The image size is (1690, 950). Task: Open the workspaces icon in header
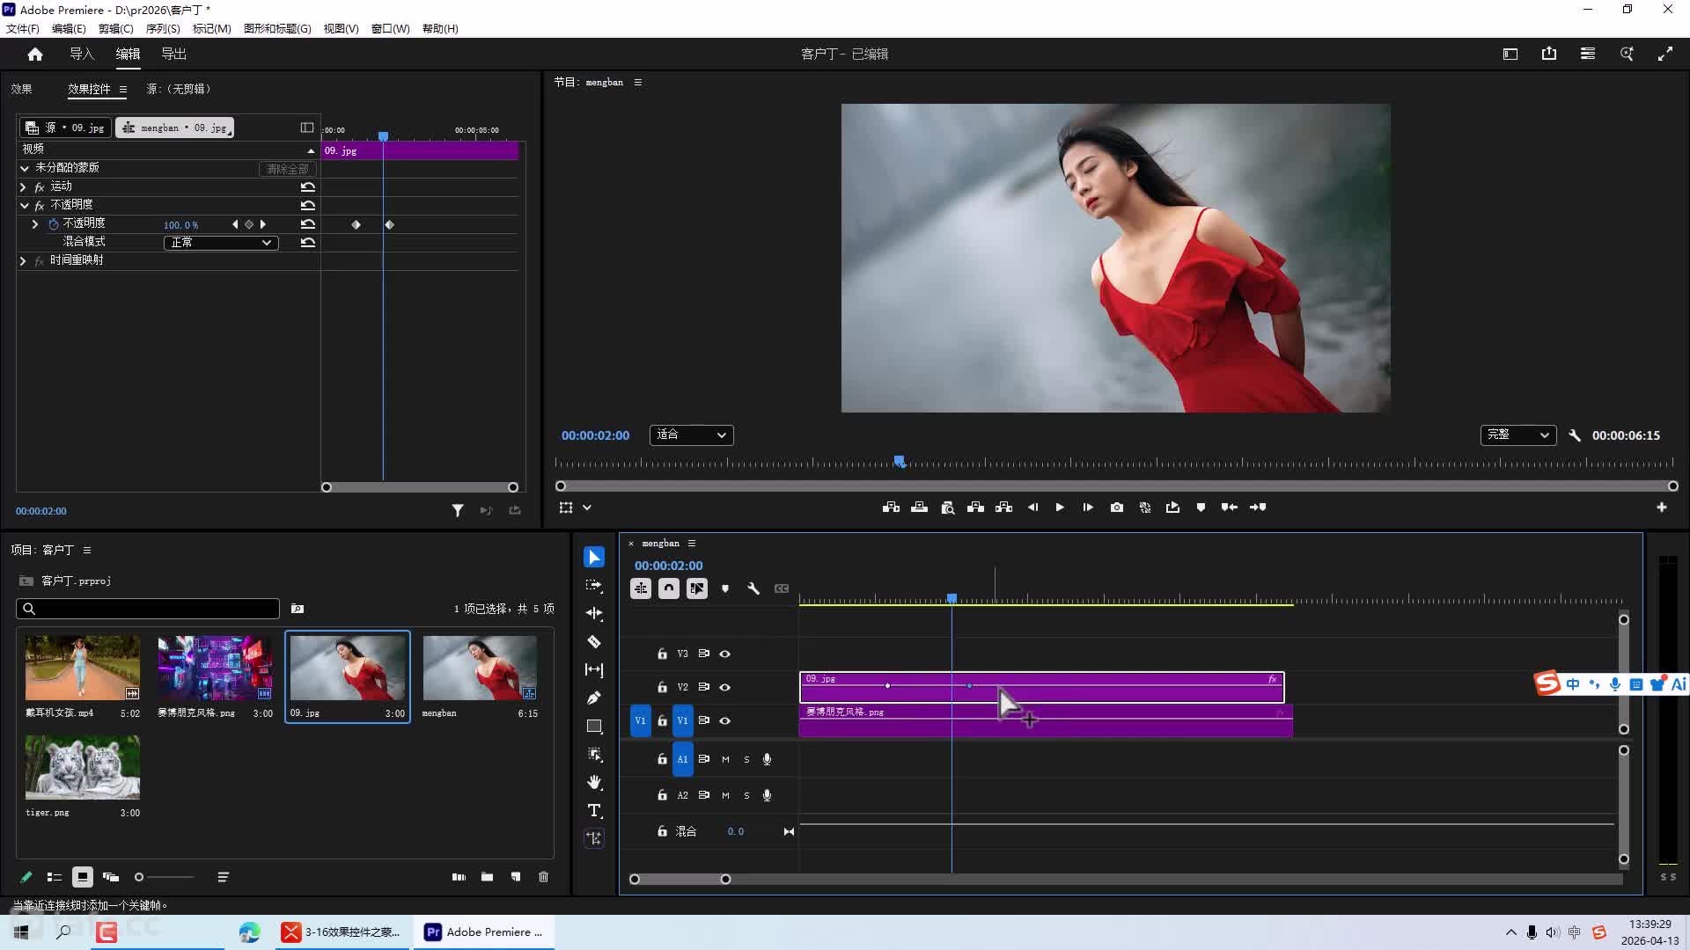[1588, 54]
